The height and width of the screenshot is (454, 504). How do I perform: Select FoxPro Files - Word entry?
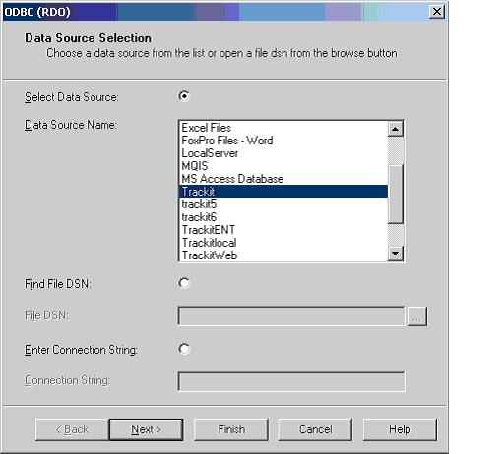coord(227,141)
